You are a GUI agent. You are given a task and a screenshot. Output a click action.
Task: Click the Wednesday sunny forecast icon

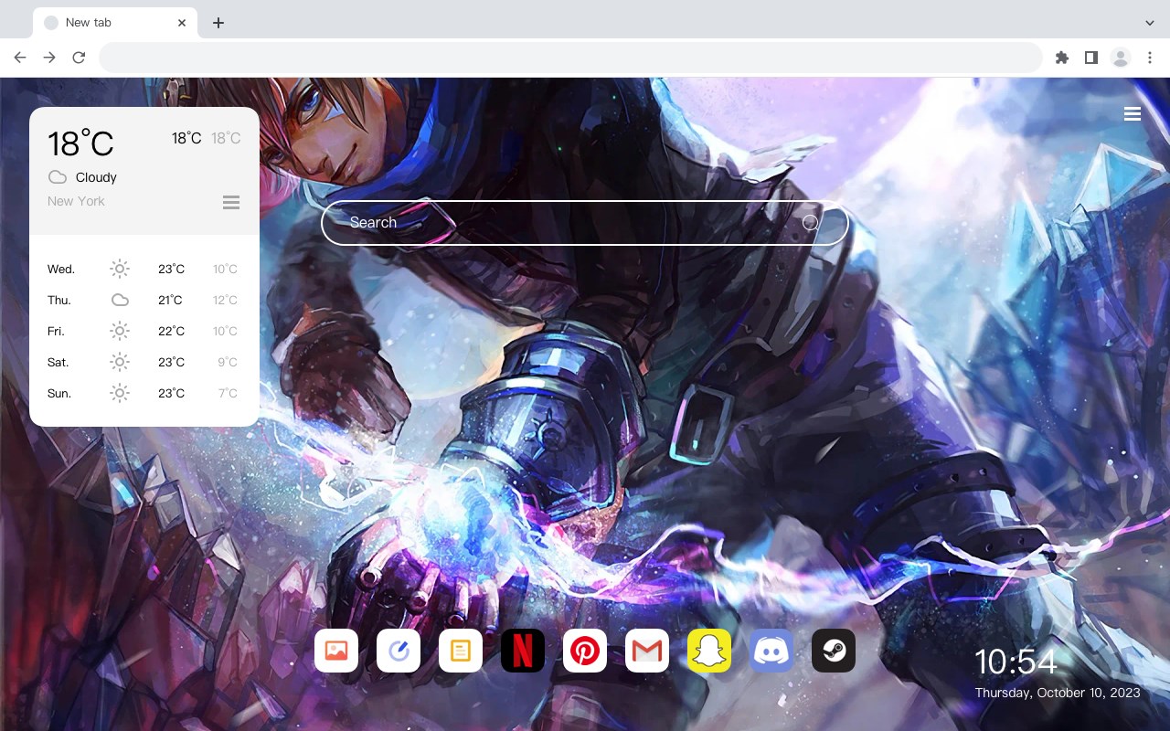tap(120, 269)
